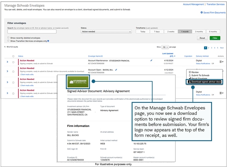
Task: Click Reset button
Action: coord(202,38)
